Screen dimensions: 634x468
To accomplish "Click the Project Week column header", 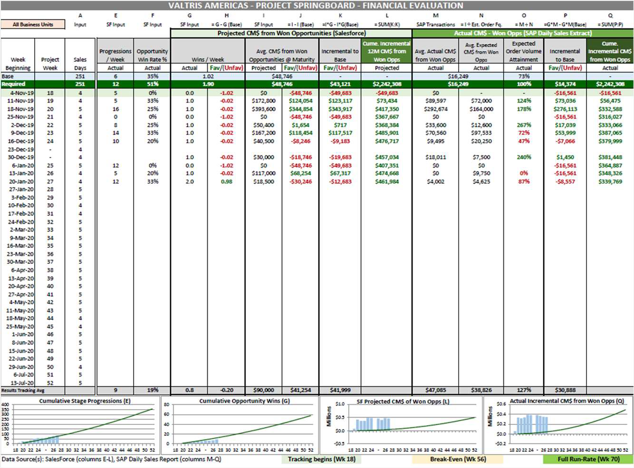I will [50, 64].
